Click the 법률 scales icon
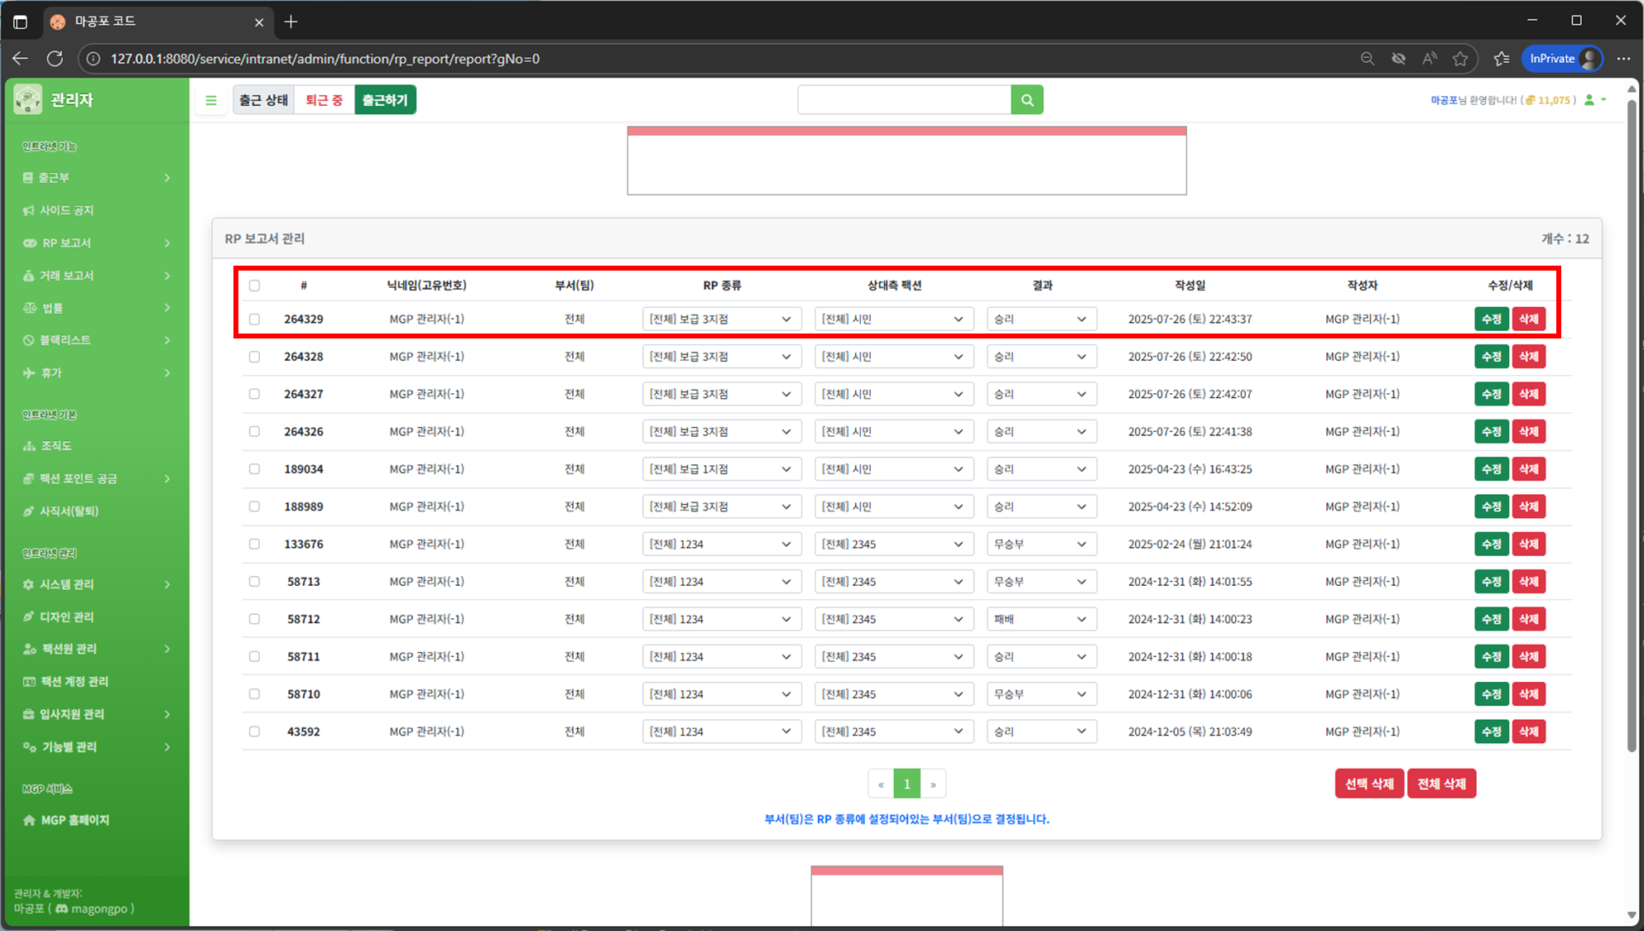This screenshot has height=931, width=1644. (30, 308)
